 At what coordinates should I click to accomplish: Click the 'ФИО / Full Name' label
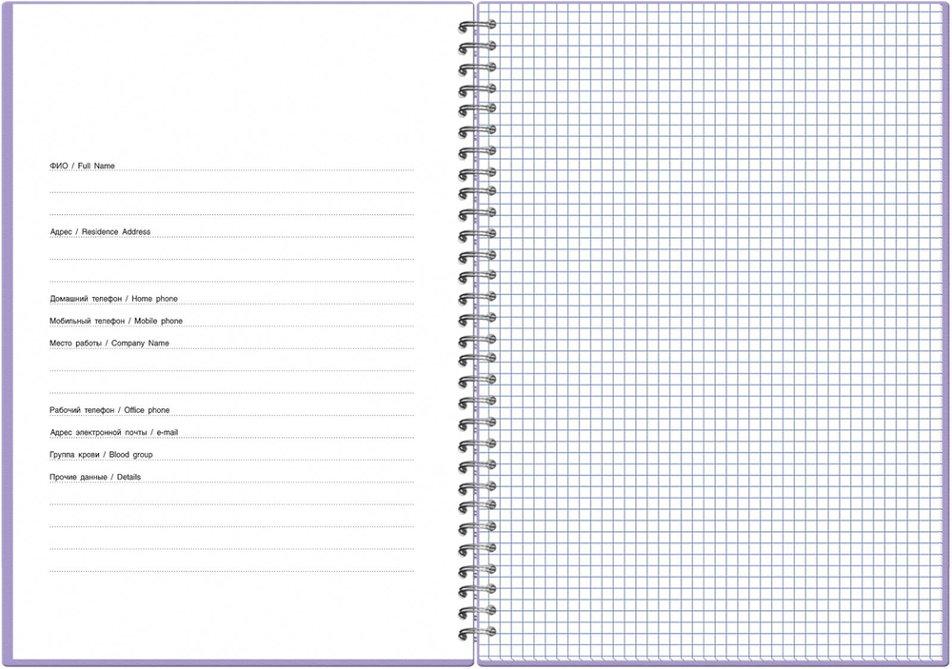(x=82, y=166)
